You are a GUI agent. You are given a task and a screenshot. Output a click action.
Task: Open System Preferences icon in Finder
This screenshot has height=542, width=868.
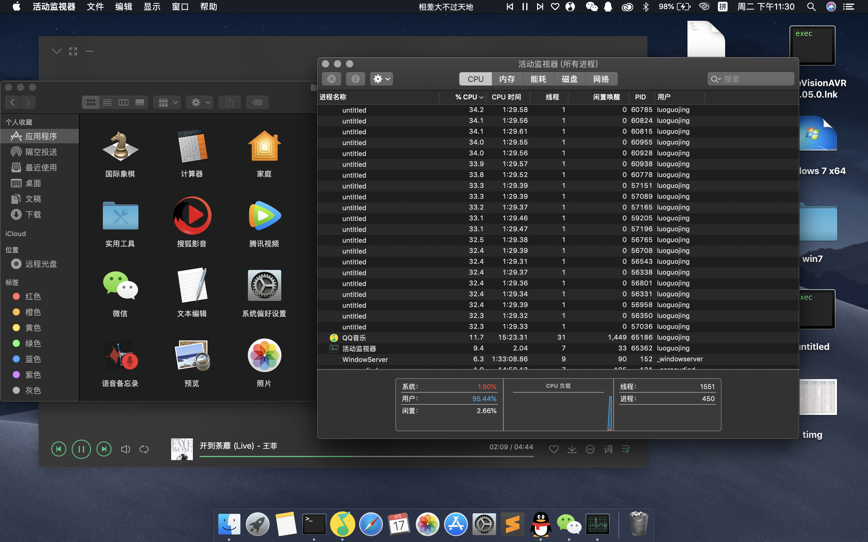[264, 286]
